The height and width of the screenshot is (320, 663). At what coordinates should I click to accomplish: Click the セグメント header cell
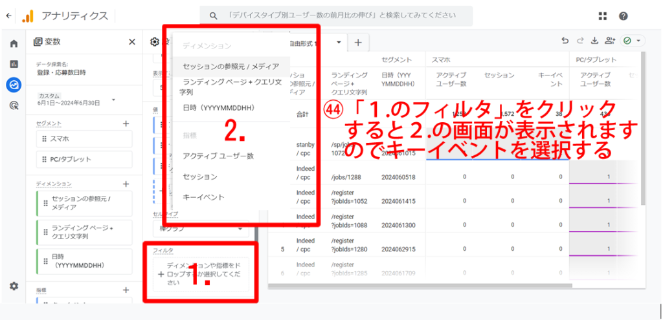pyautogui.click(x=396, y=60)
